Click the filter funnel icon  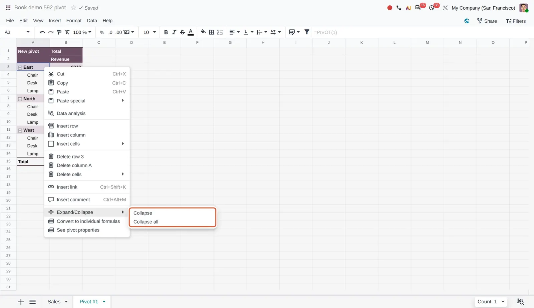point(307,32)
